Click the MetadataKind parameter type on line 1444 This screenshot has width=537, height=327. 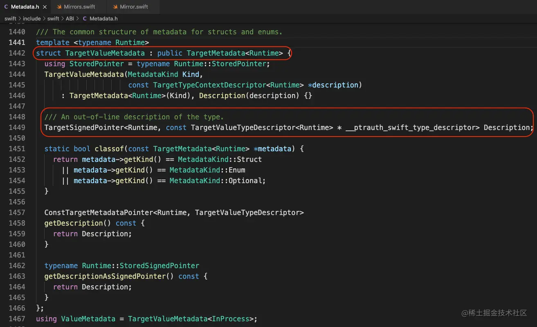pyautogui.click(x=153, y=74)
